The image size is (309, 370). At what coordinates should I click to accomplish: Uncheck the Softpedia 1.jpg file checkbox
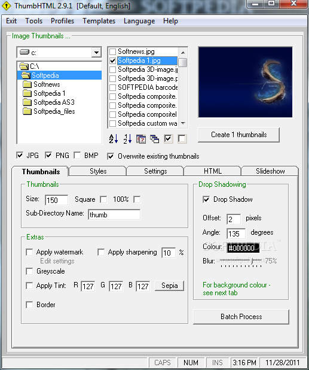(x=112, y=60)
